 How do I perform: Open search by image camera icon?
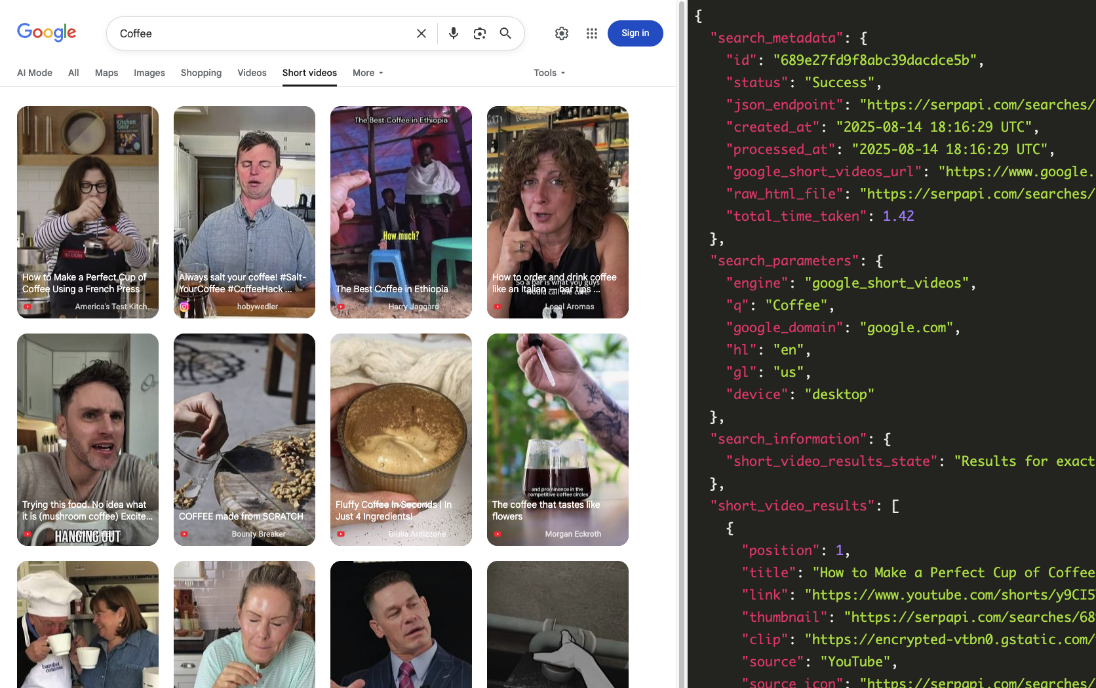[x=480, y=33]
